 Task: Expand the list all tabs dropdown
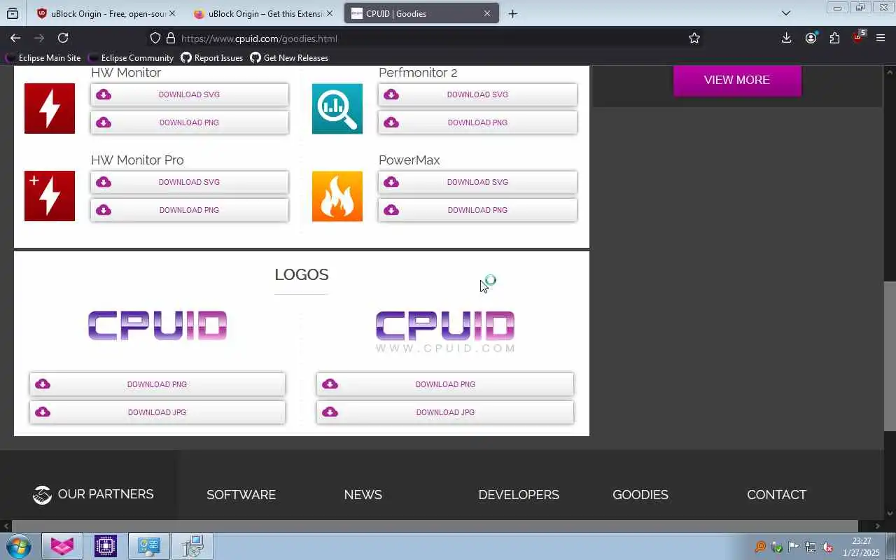click(786, 13)
